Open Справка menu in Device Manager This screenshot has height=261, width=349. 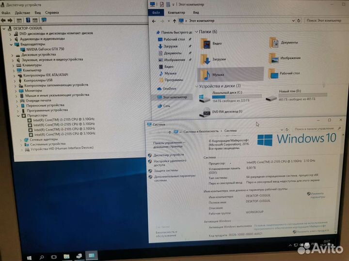[x=52, y=13]
